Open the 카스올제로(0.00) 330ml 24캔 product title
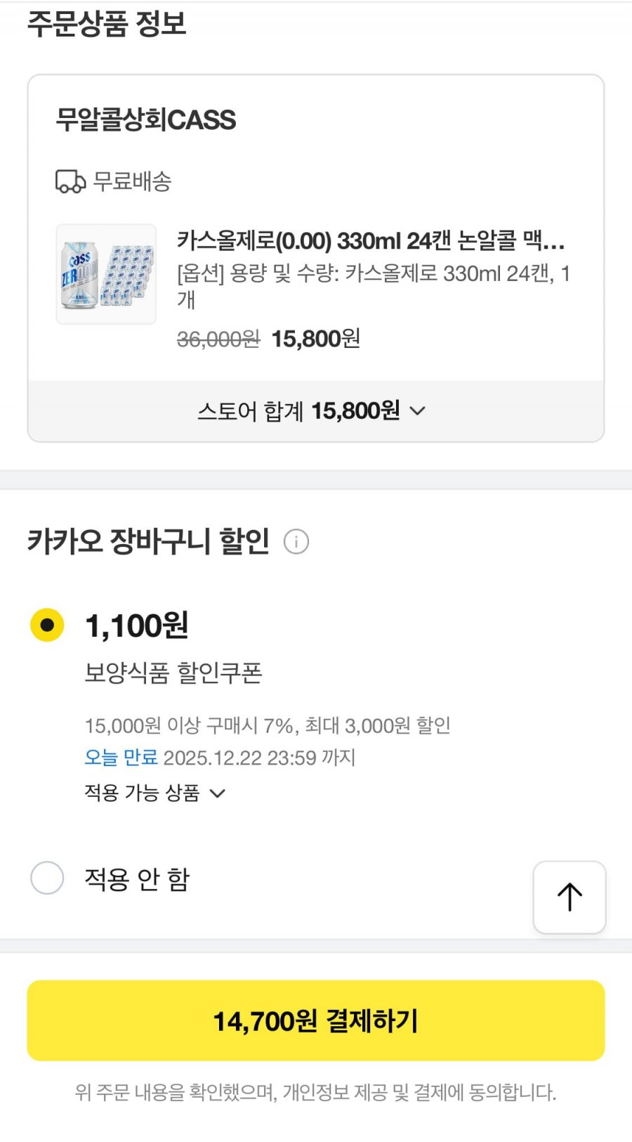Screen dimensions: 632x1142 370,241
